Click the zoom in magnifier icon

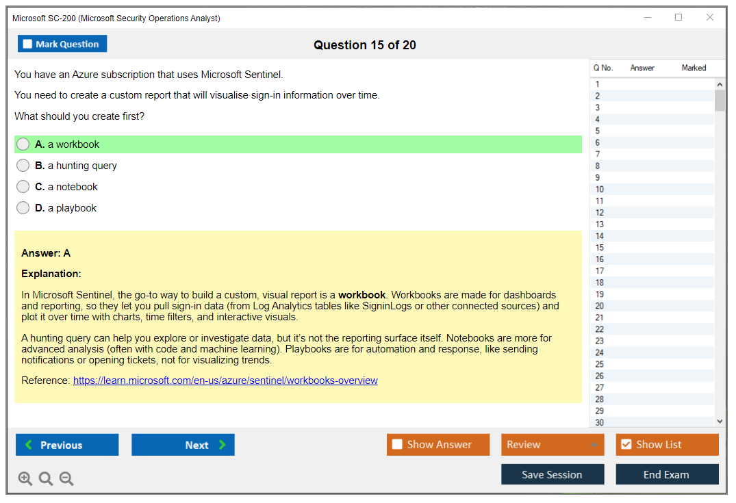tap(25, 478)
